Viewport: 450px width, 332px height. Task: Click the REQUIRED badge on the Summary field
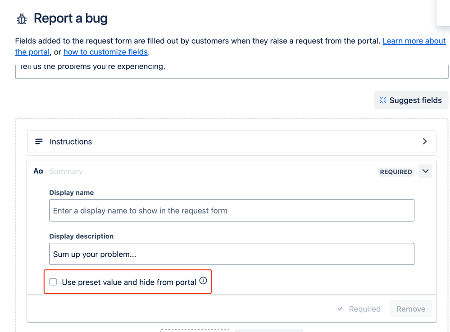coord(396,172)
